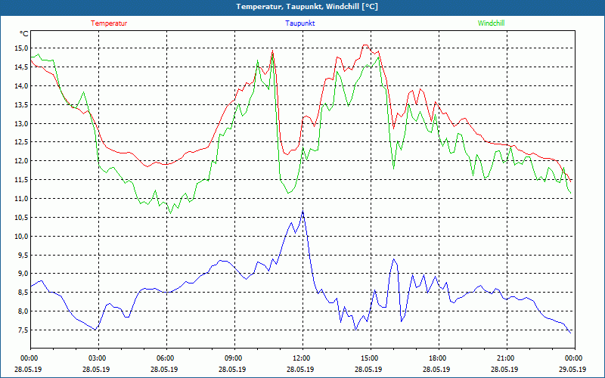605x378 pixels.
Task: Click the 29.05.19 date label
Action: point(572,370)
